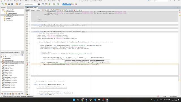The width and height of the screenshot is (181, 102).
Task: Click the notification bell in system tray
Action: [x=178, y=100]
